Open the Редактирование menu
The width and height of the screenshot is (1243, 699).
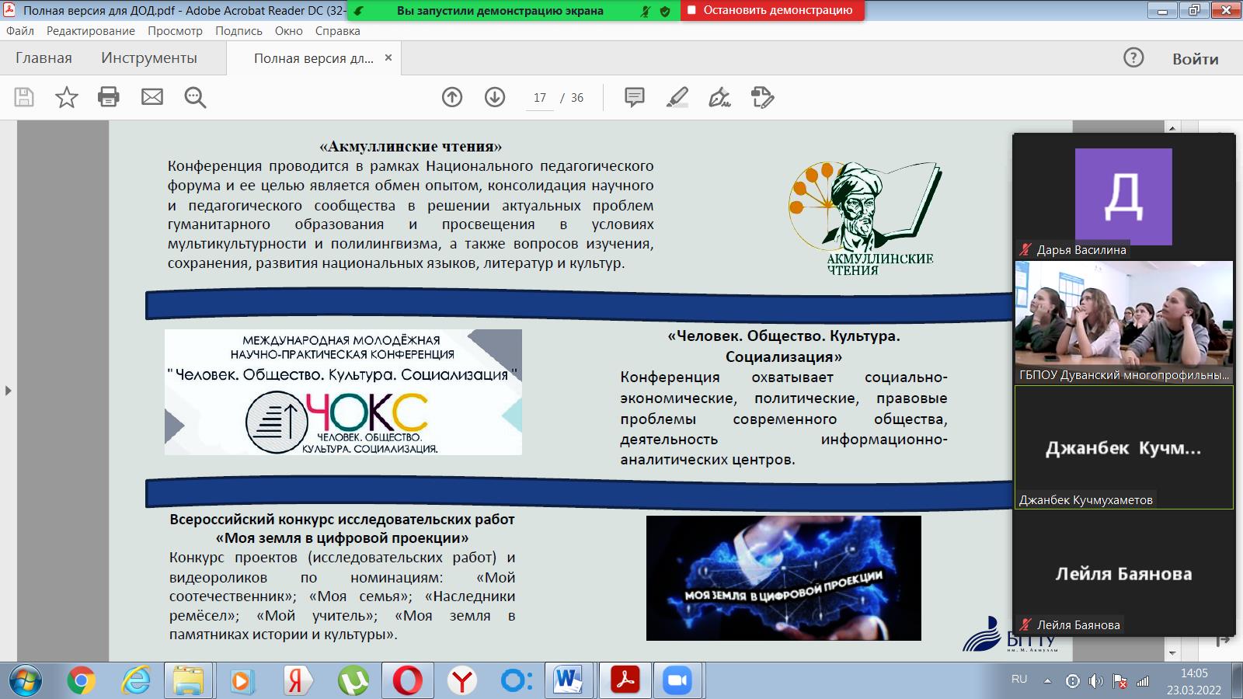click(x=91, y=31)
